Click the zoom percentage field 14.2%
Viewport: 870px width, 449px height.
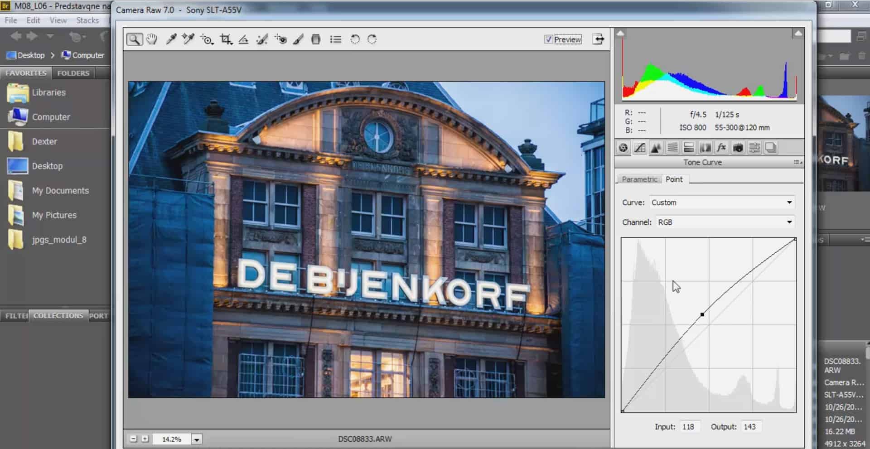[172, 439]
